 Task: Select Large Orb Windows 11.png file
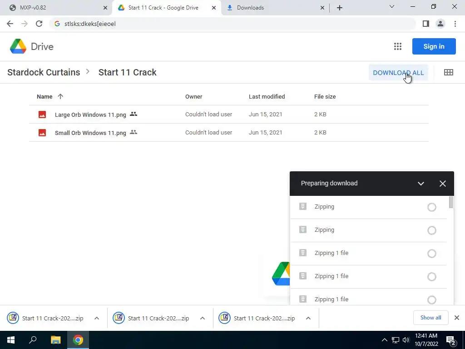tap(229, 114)
